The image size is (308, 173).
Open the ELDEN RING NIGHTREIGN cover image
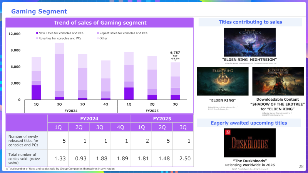pos(249,42)
